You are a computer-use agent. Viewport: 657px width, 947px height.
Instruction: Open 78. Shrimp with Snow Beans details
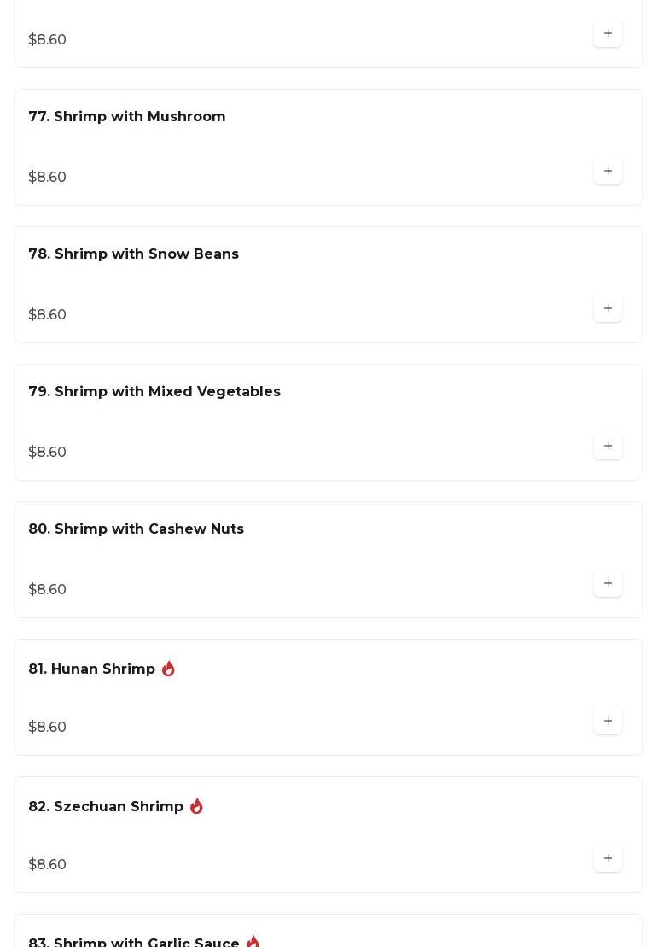click(133, 254)
